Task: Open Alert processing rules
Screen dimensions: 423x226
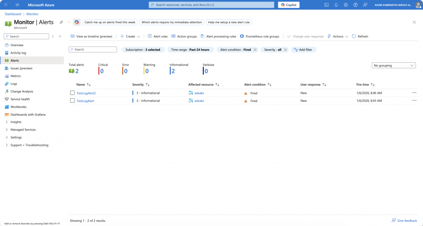Action: [x=219, y=36]
